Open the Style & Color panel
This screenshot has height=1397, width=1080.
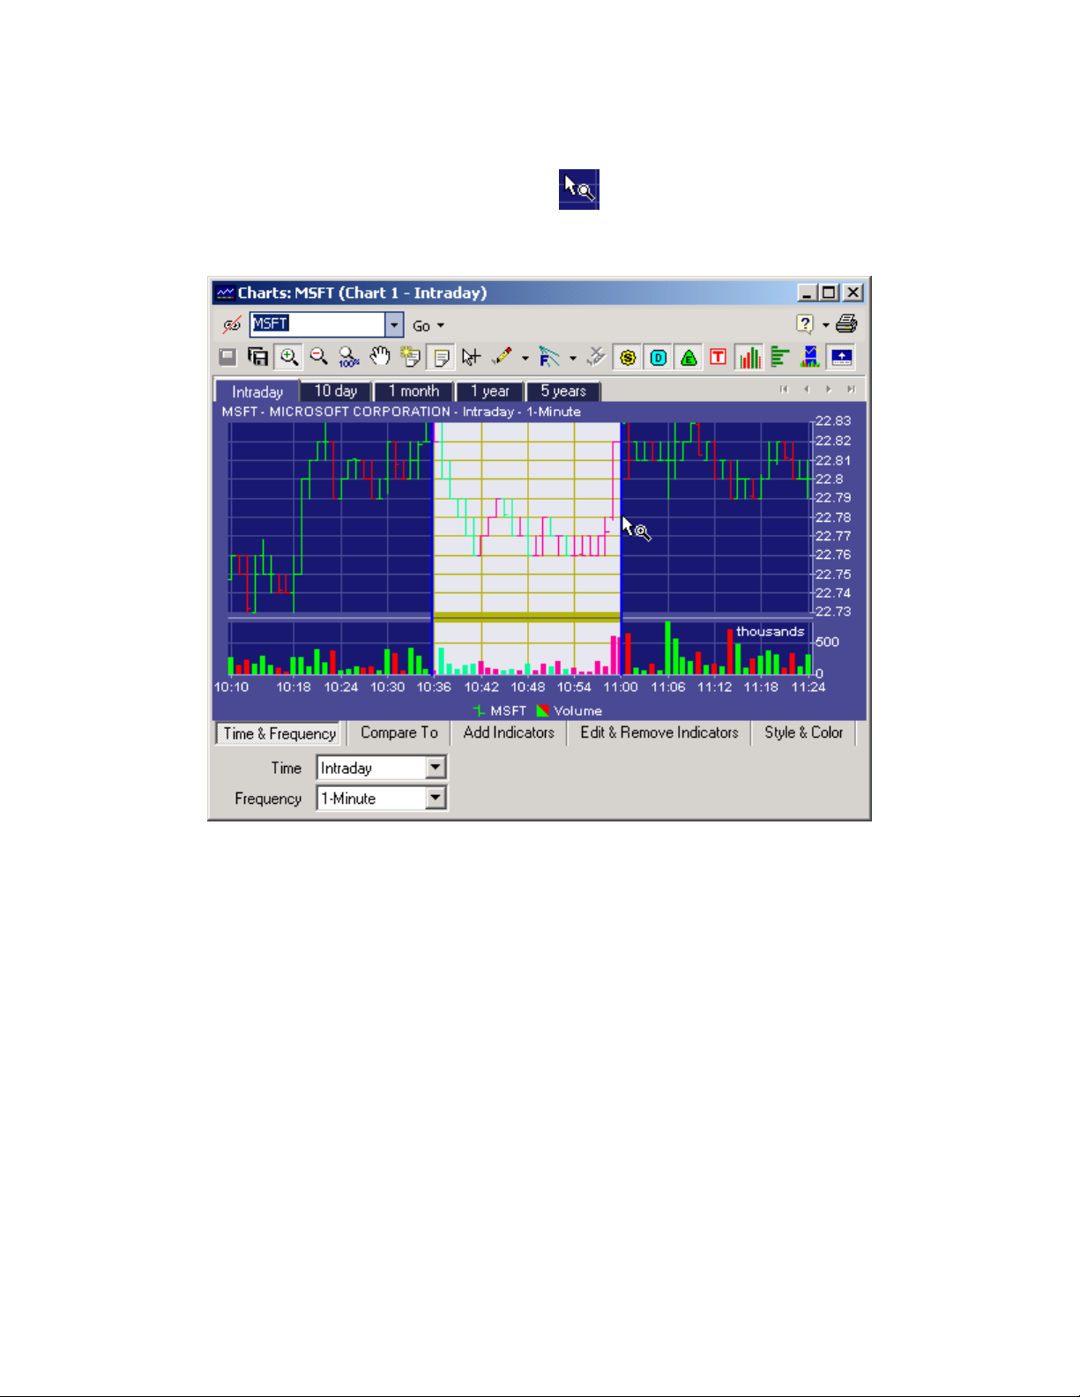coord(804,733)
